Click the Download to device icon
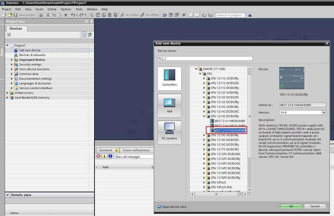 (x=98, y=15)
